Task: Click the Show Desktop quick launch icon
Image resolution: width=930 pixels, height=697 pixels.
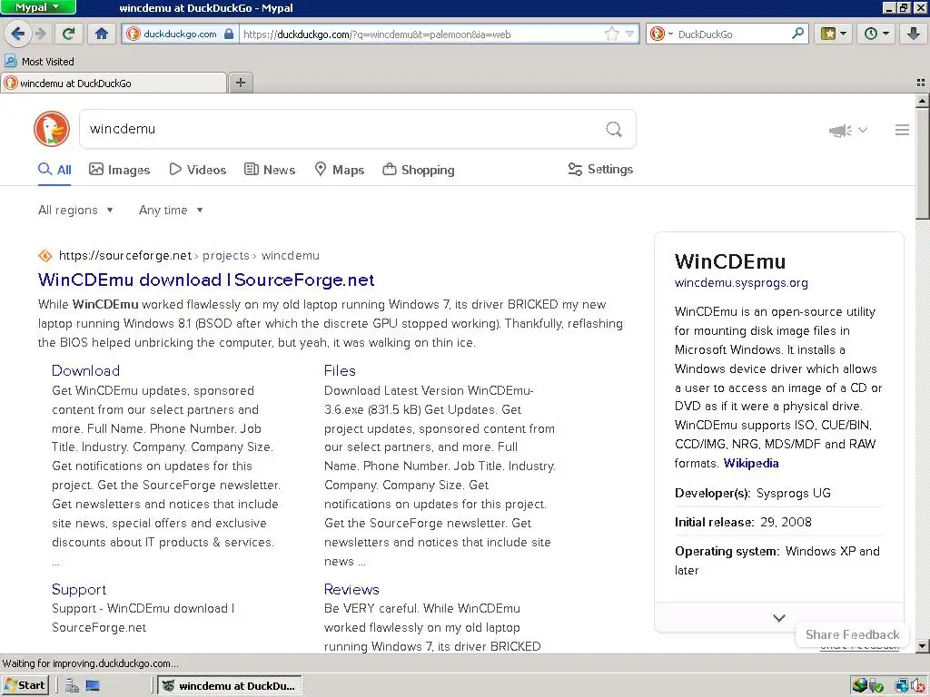Action: [93, 686]
